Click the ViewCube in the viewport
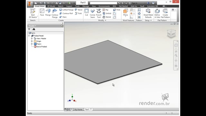 point(171,34)
